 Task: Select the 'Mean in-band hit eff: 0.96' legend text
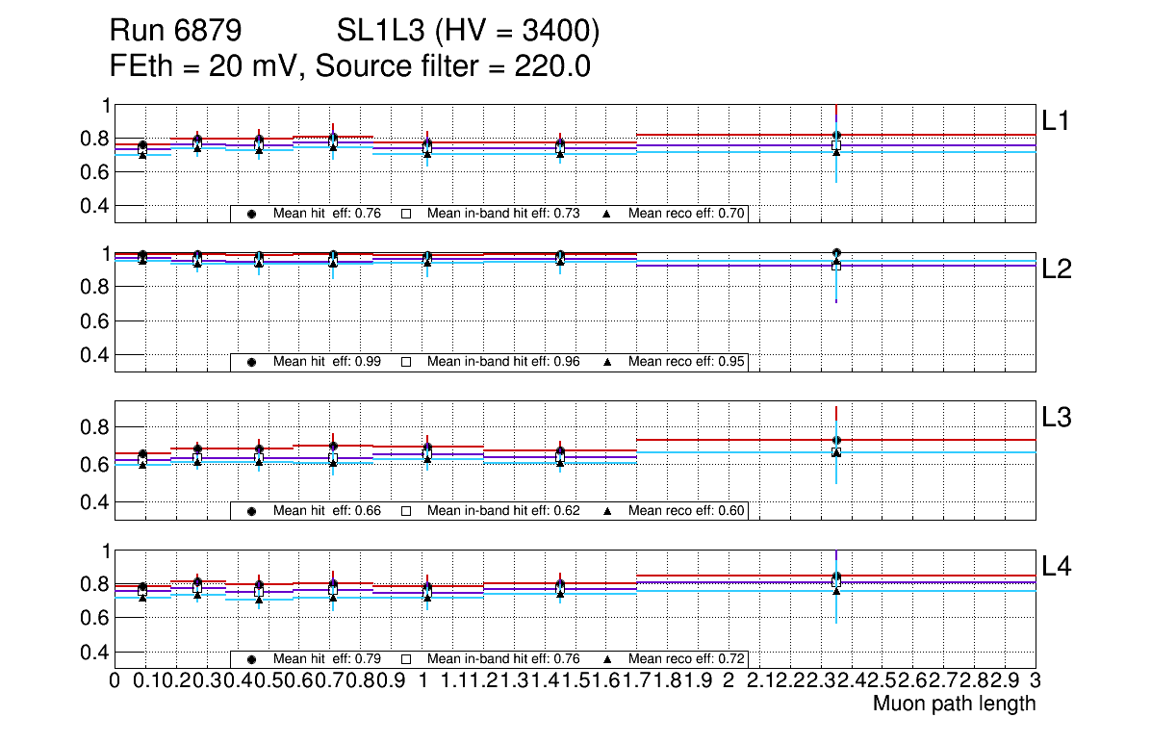click(x=503, y=363)
